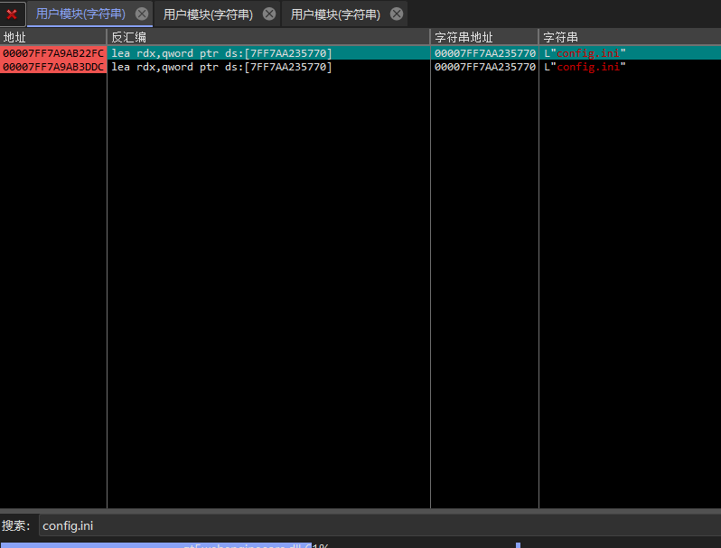Close the first 用户模块(字符串) tab
This screenshot has width=721, height=548.
142,14
